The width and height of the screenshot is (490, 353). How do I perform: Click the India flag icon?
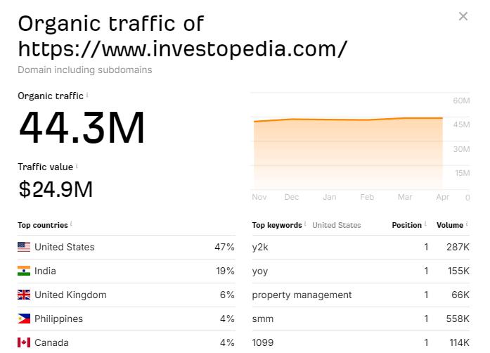click(24, 271)
